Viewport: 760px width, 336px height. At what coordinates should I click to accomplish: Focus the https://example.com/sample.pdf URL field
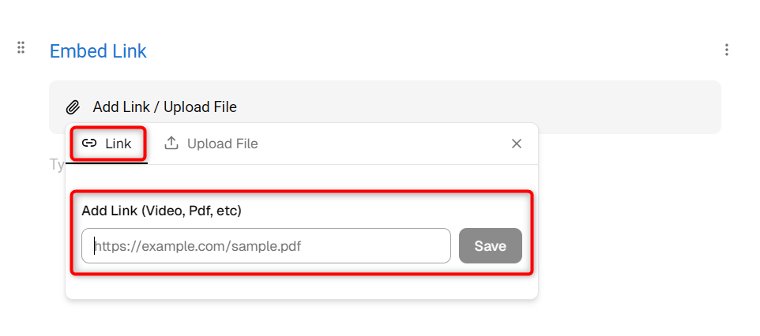[266, 246]
